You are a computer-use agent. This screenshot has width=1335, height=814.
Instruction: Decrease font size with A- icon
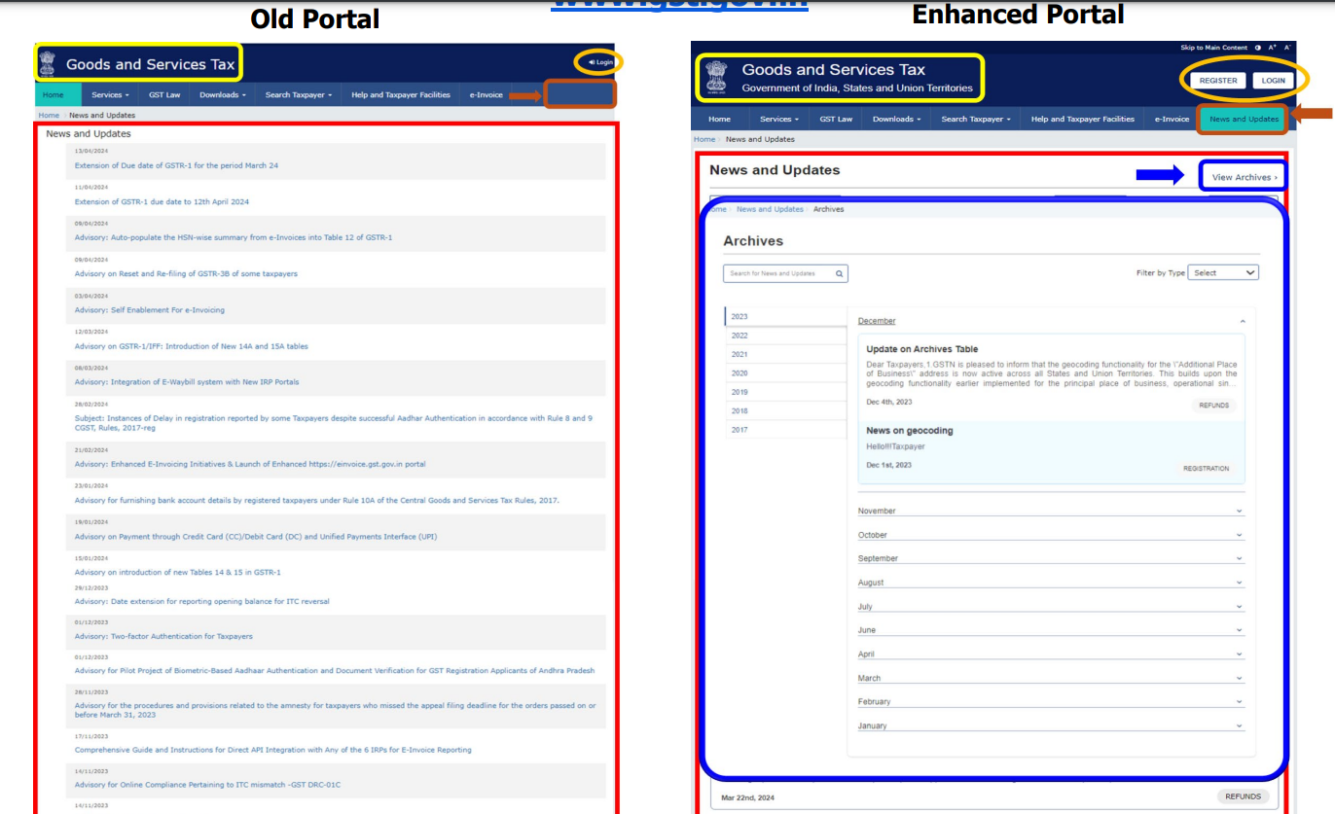tap(1287, 48)
